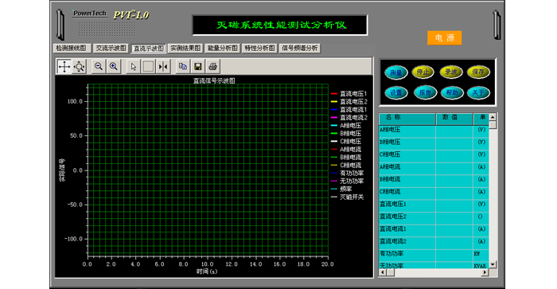This screenshot has height=289, width=557.
Task: Click the zoom in magnifier icon
Action: (113, 66)
